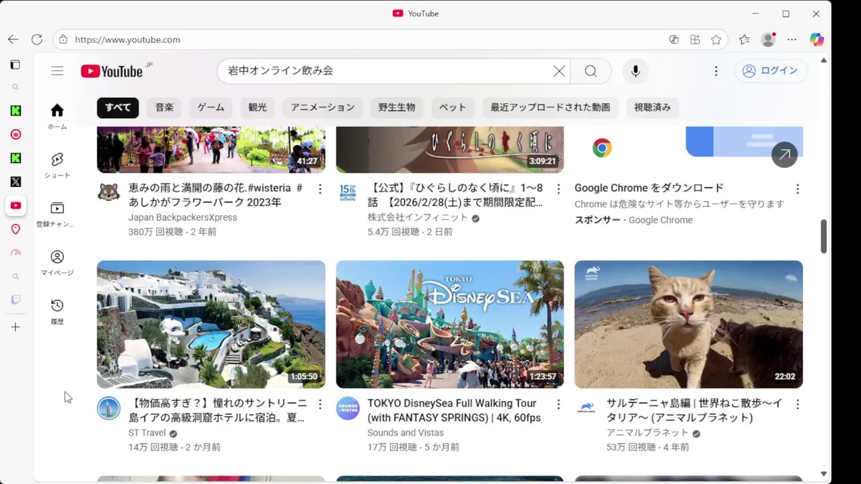This screenshot has height=484, width=861.
Task: Select the 音楽 filter chip
Action: coord(164,107)
